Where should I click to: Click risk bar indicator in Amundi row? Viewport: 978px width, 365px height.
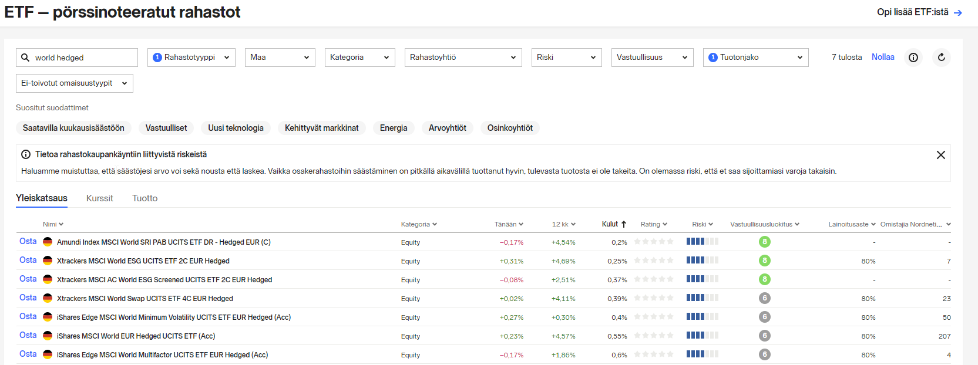click(703, 242)
